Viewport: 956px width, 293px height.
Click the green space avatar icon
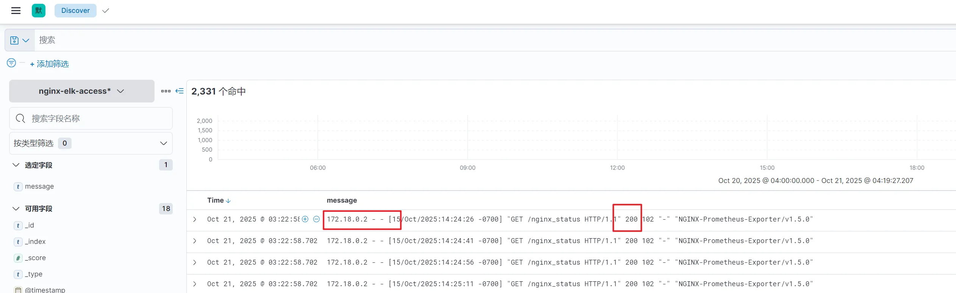(39, 11)
